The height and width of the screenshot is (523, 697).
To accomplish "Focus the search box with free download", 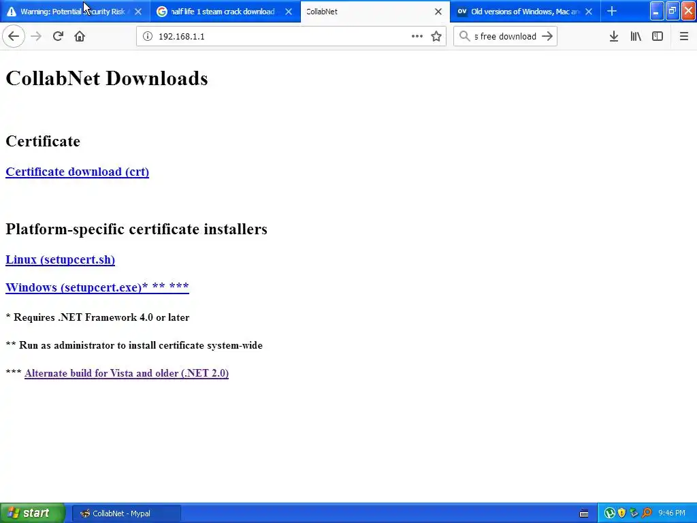I will point(505,36).
